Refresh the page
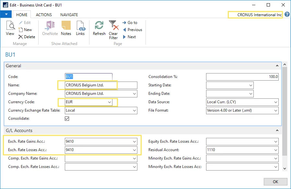291x189 pixels. (99, 28)
